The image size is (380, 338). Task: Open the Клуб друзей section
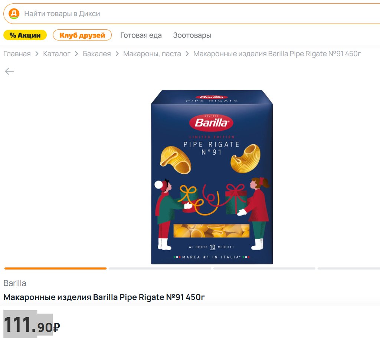click(82, 35)
